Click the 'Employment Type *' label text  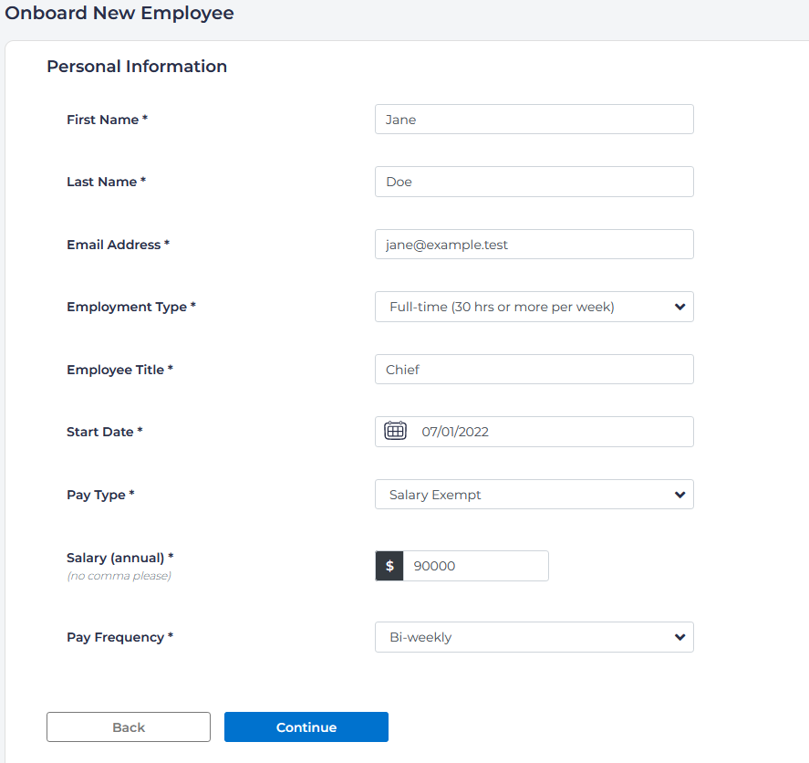130,308
